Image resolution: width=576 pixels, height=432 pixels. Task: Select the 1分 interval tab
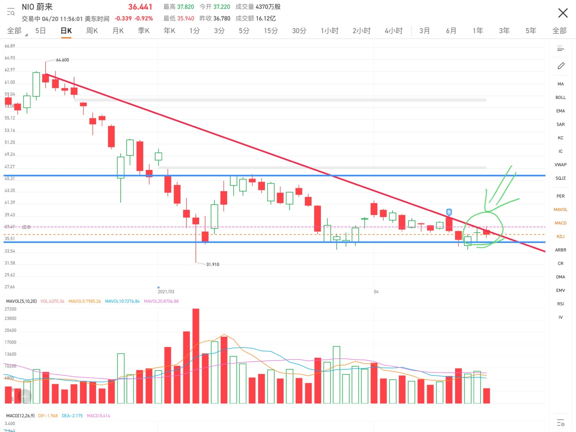pos(194,31)
